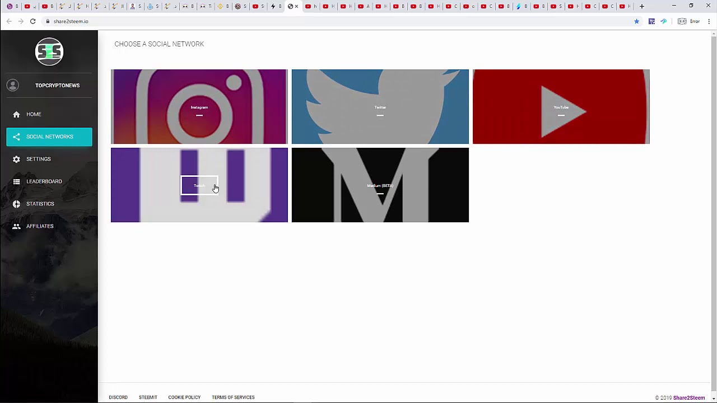Open the TERMS OF SERVICES footer link
This screenshot has width=717, height=403.
click(233, 397)
